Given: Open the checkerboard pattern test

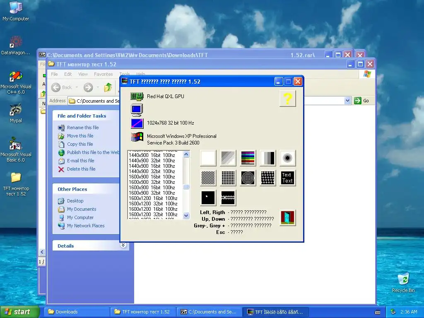Looking at the screenshot, I should (x=208, y=178).
